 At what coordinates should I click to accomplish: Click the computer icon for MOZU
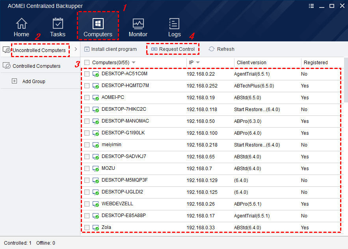[x=96, y=169]
